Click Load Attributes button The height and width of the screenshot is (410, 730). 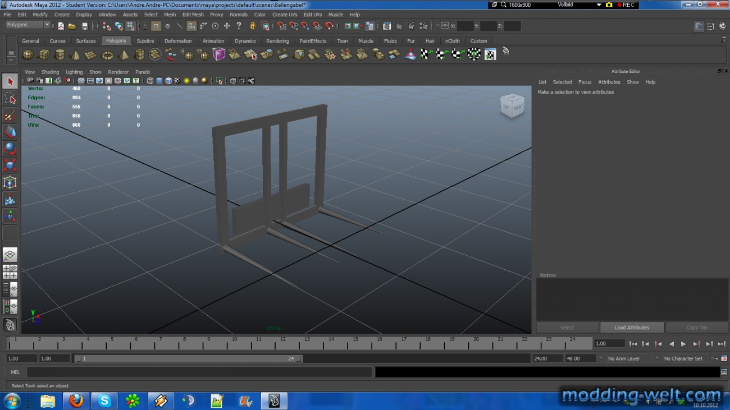click(632, 328)
